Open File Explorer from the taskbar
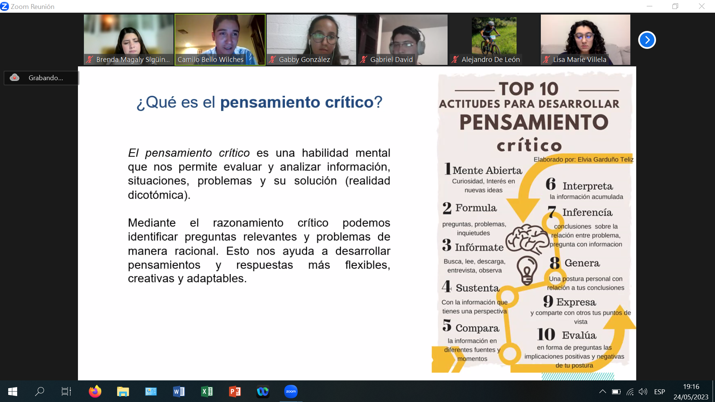The height and width of the screenshot is (402, 715). pyautogui.click(x=123, y=391)
